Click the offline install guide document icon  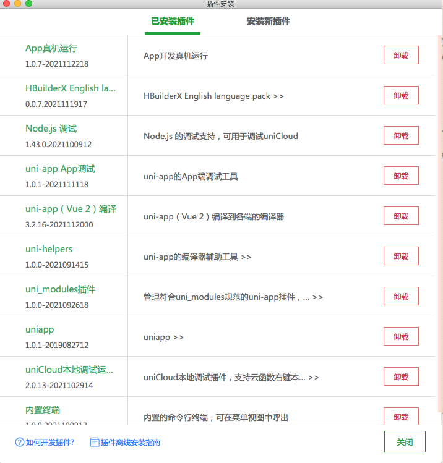[95, 442]
